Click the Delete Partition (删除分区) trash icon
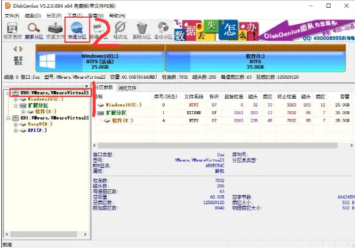 coord(142,28)
